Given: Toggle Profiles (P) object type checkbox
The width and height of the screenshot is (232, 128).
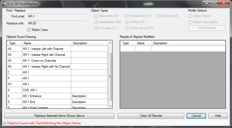Looking at the screenshot, I should coord(127,22).
